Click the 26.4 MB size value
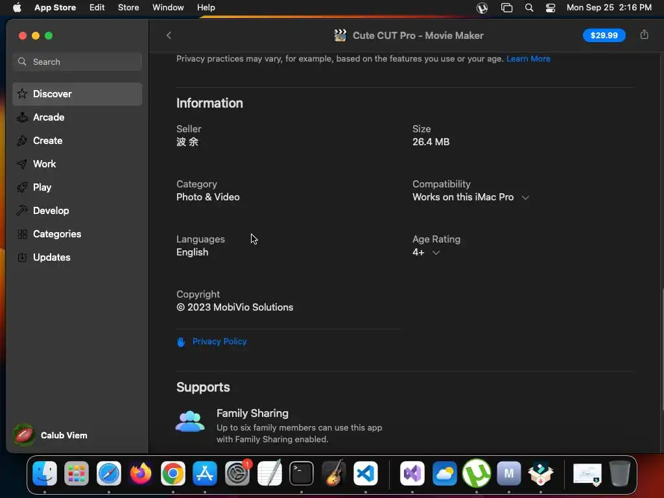The height and width of the screenshot is (498, 664). point(431,142)
